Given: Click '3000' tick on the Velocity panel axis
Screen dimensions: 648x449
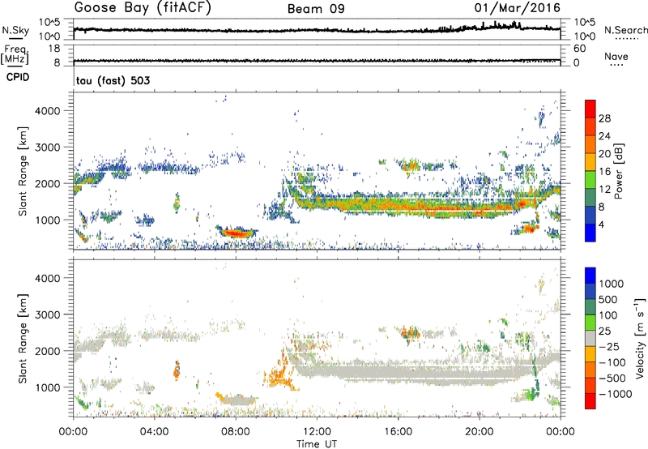Looking at the screenshot, I should [x=48, y=314].
